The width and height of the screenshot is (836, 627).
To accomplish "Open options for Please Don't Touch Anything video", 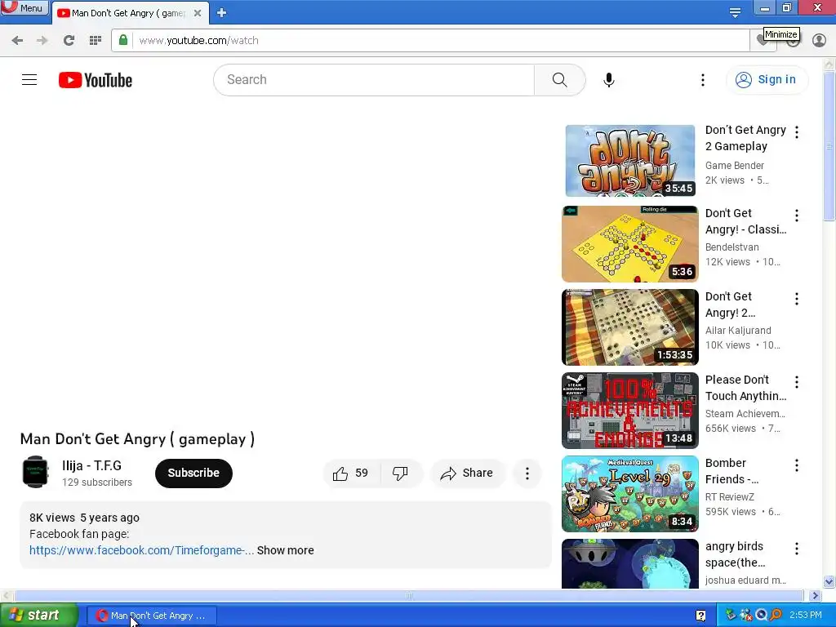I will tap(797, 382).
